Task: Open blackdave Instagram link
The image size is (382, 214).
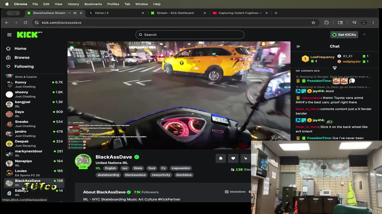Action: 235,192
